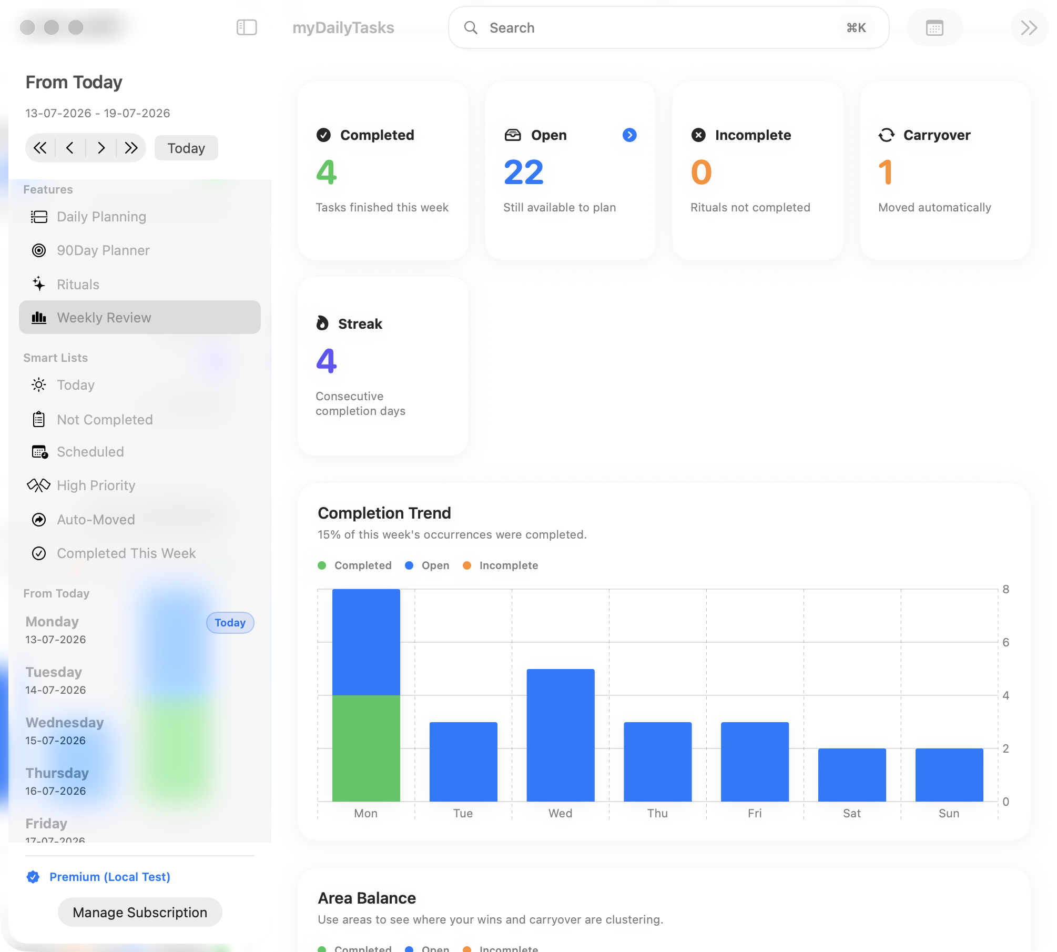Click the Area Balance heading
This screenshot has width=1057, height=952.
[x=367, y=898]
